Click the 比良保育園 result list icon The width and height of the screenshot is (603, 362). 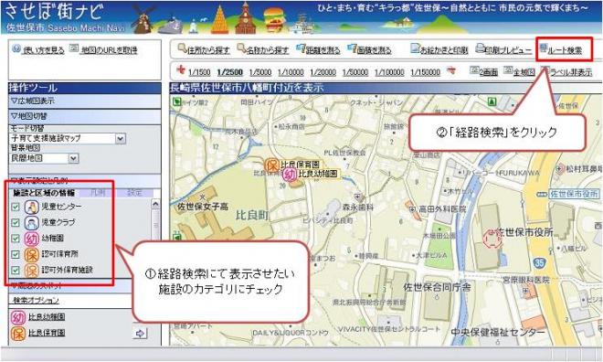[x=17, y=334]
